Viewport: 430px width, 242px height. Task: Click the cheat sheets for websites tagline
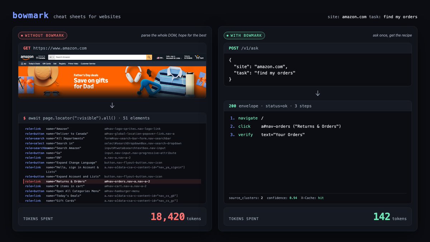tap(87, 16)
